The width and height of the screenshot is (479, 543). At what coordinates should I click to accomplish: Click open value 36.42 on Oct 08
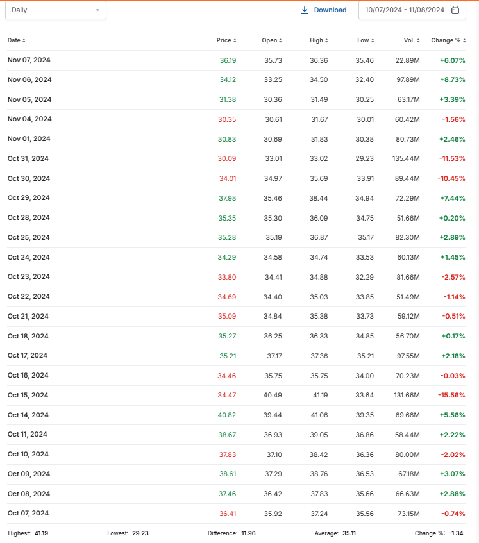(x=273, y=494)
